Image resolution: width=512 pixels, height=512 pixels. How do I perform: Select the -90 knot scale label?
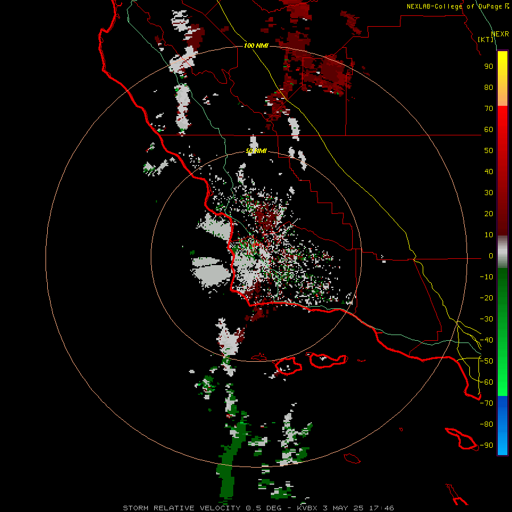tap(486, 445)
